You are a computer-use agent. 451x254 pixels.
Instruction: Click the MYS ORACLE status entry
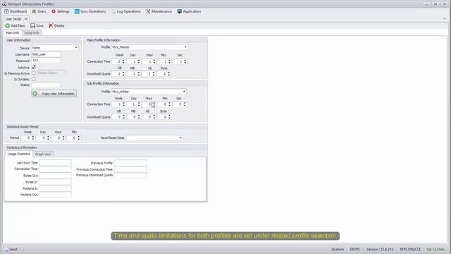(x=410, y=249)
